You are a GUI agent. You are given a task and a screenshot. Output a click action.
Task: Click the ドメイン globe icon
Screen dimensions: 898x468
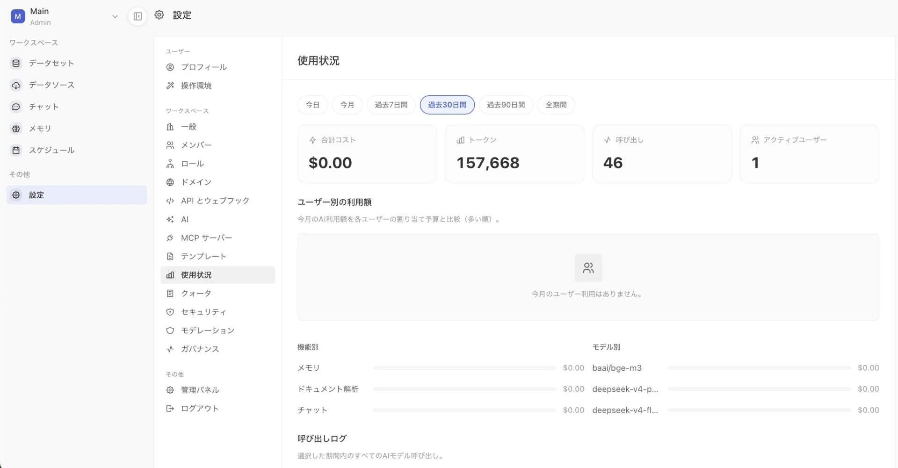tap(170, 182)
